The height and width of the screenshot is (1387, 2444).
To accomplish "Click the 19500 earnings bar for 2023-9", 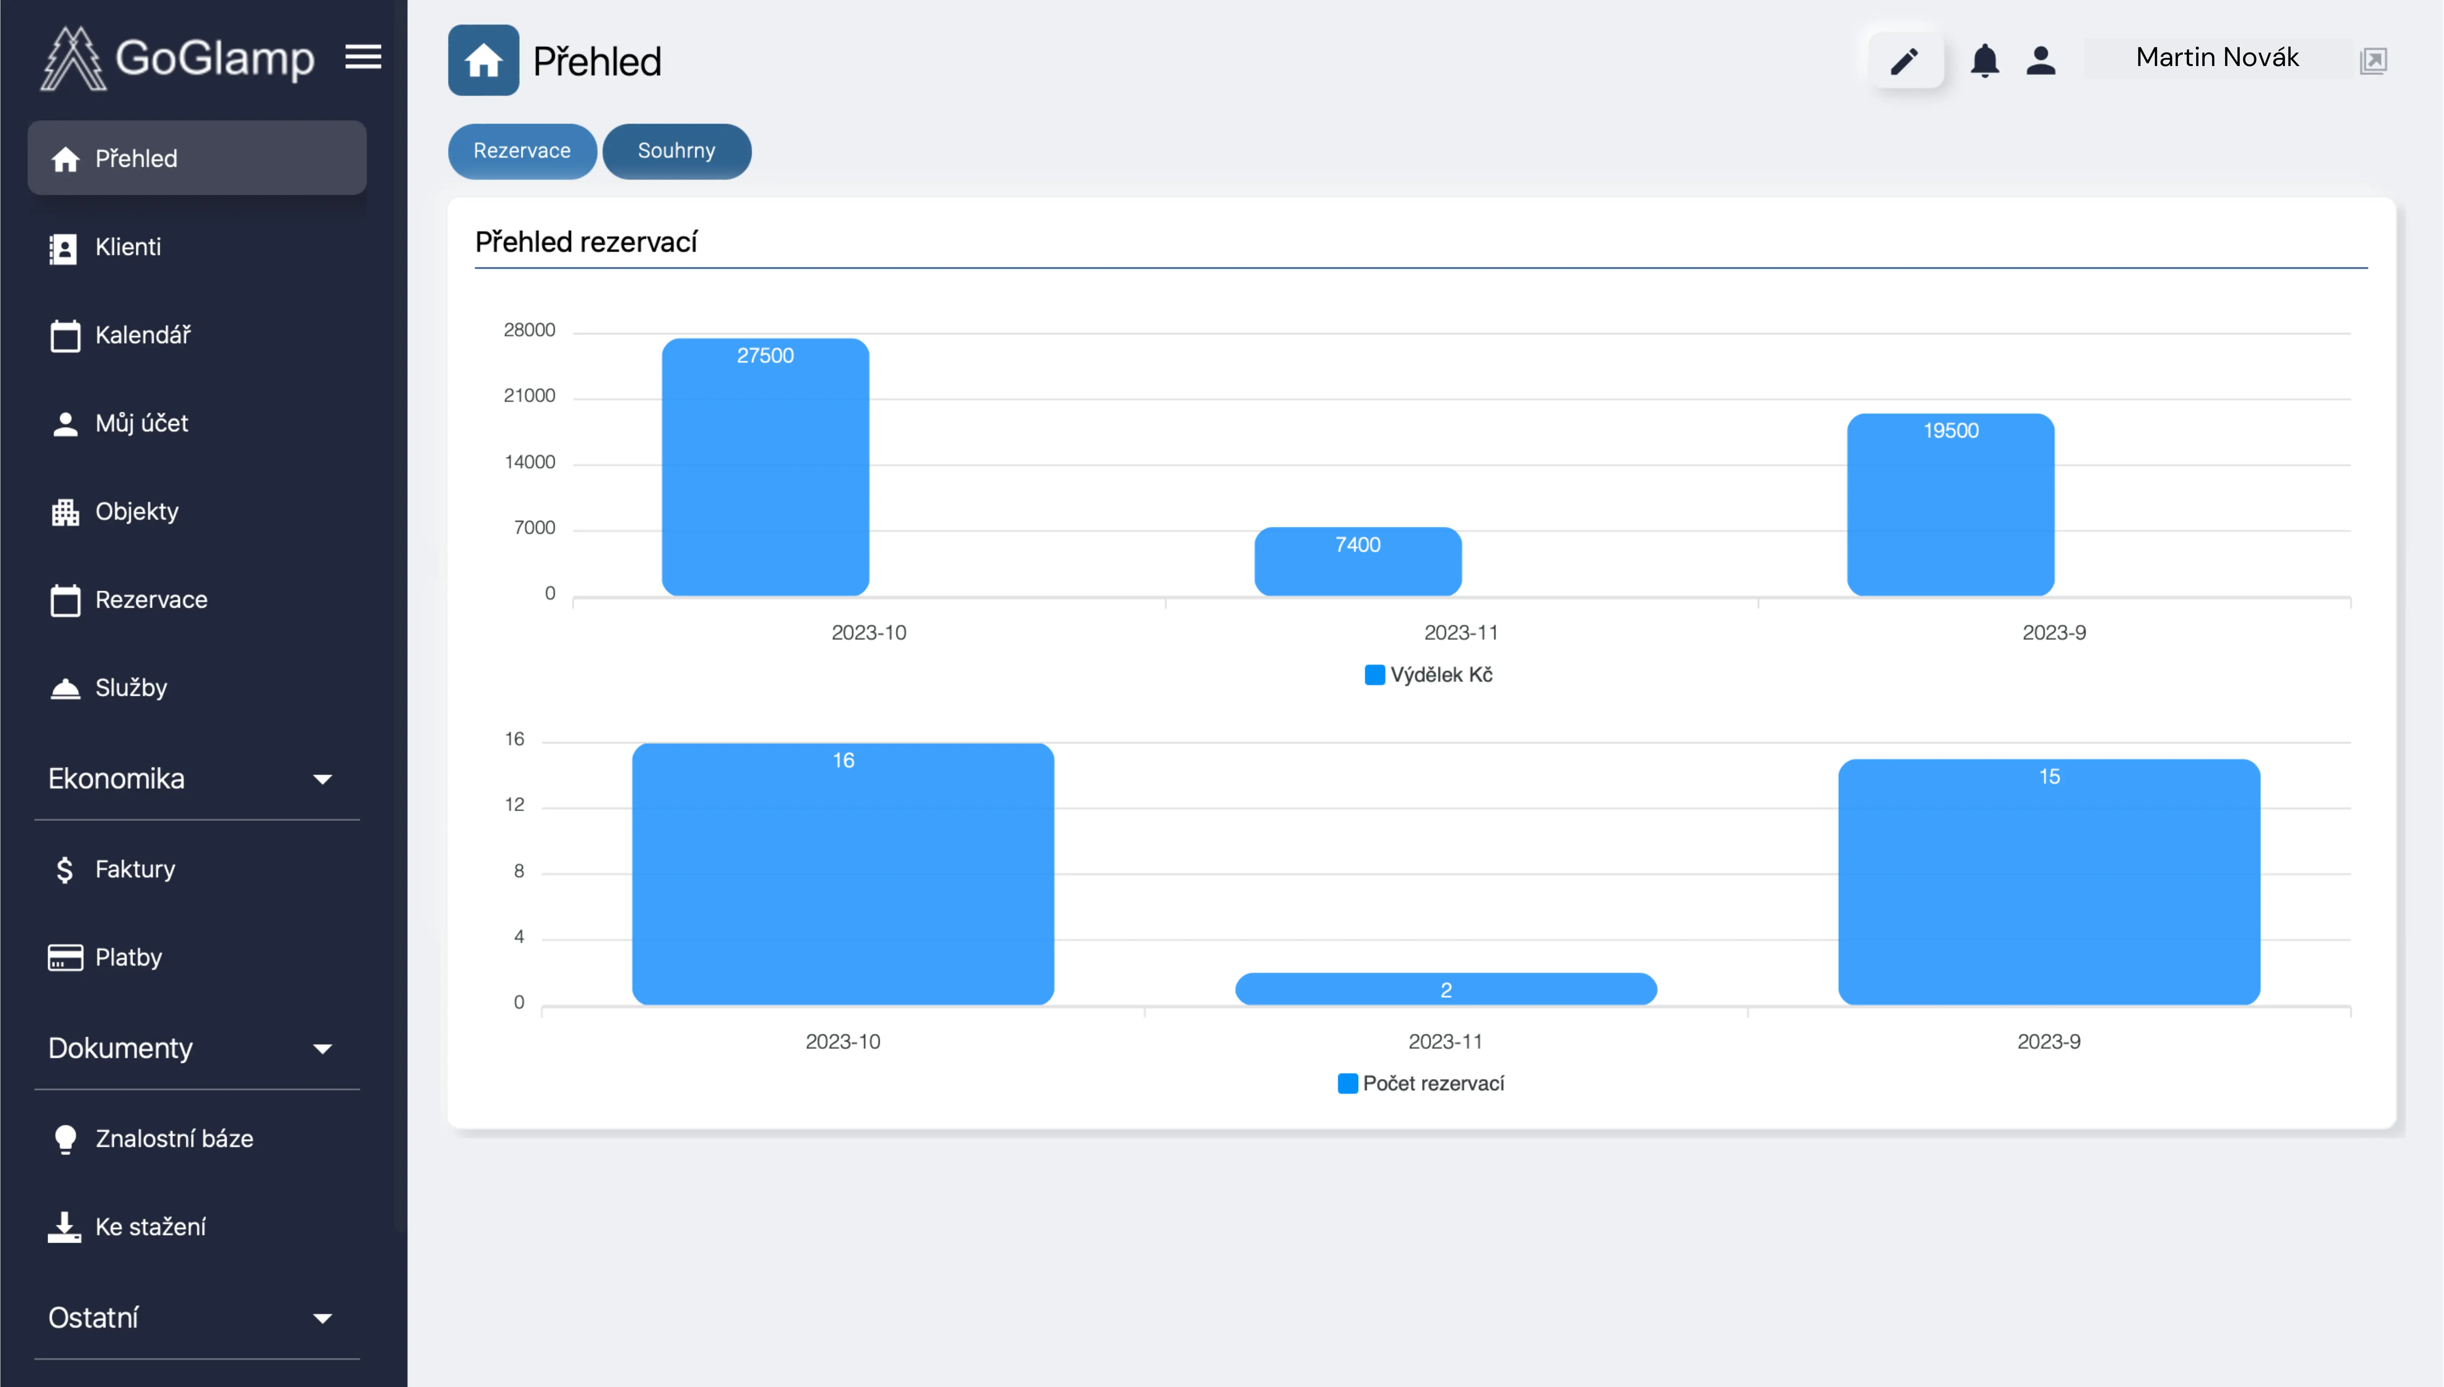I will click(1951, 505).
